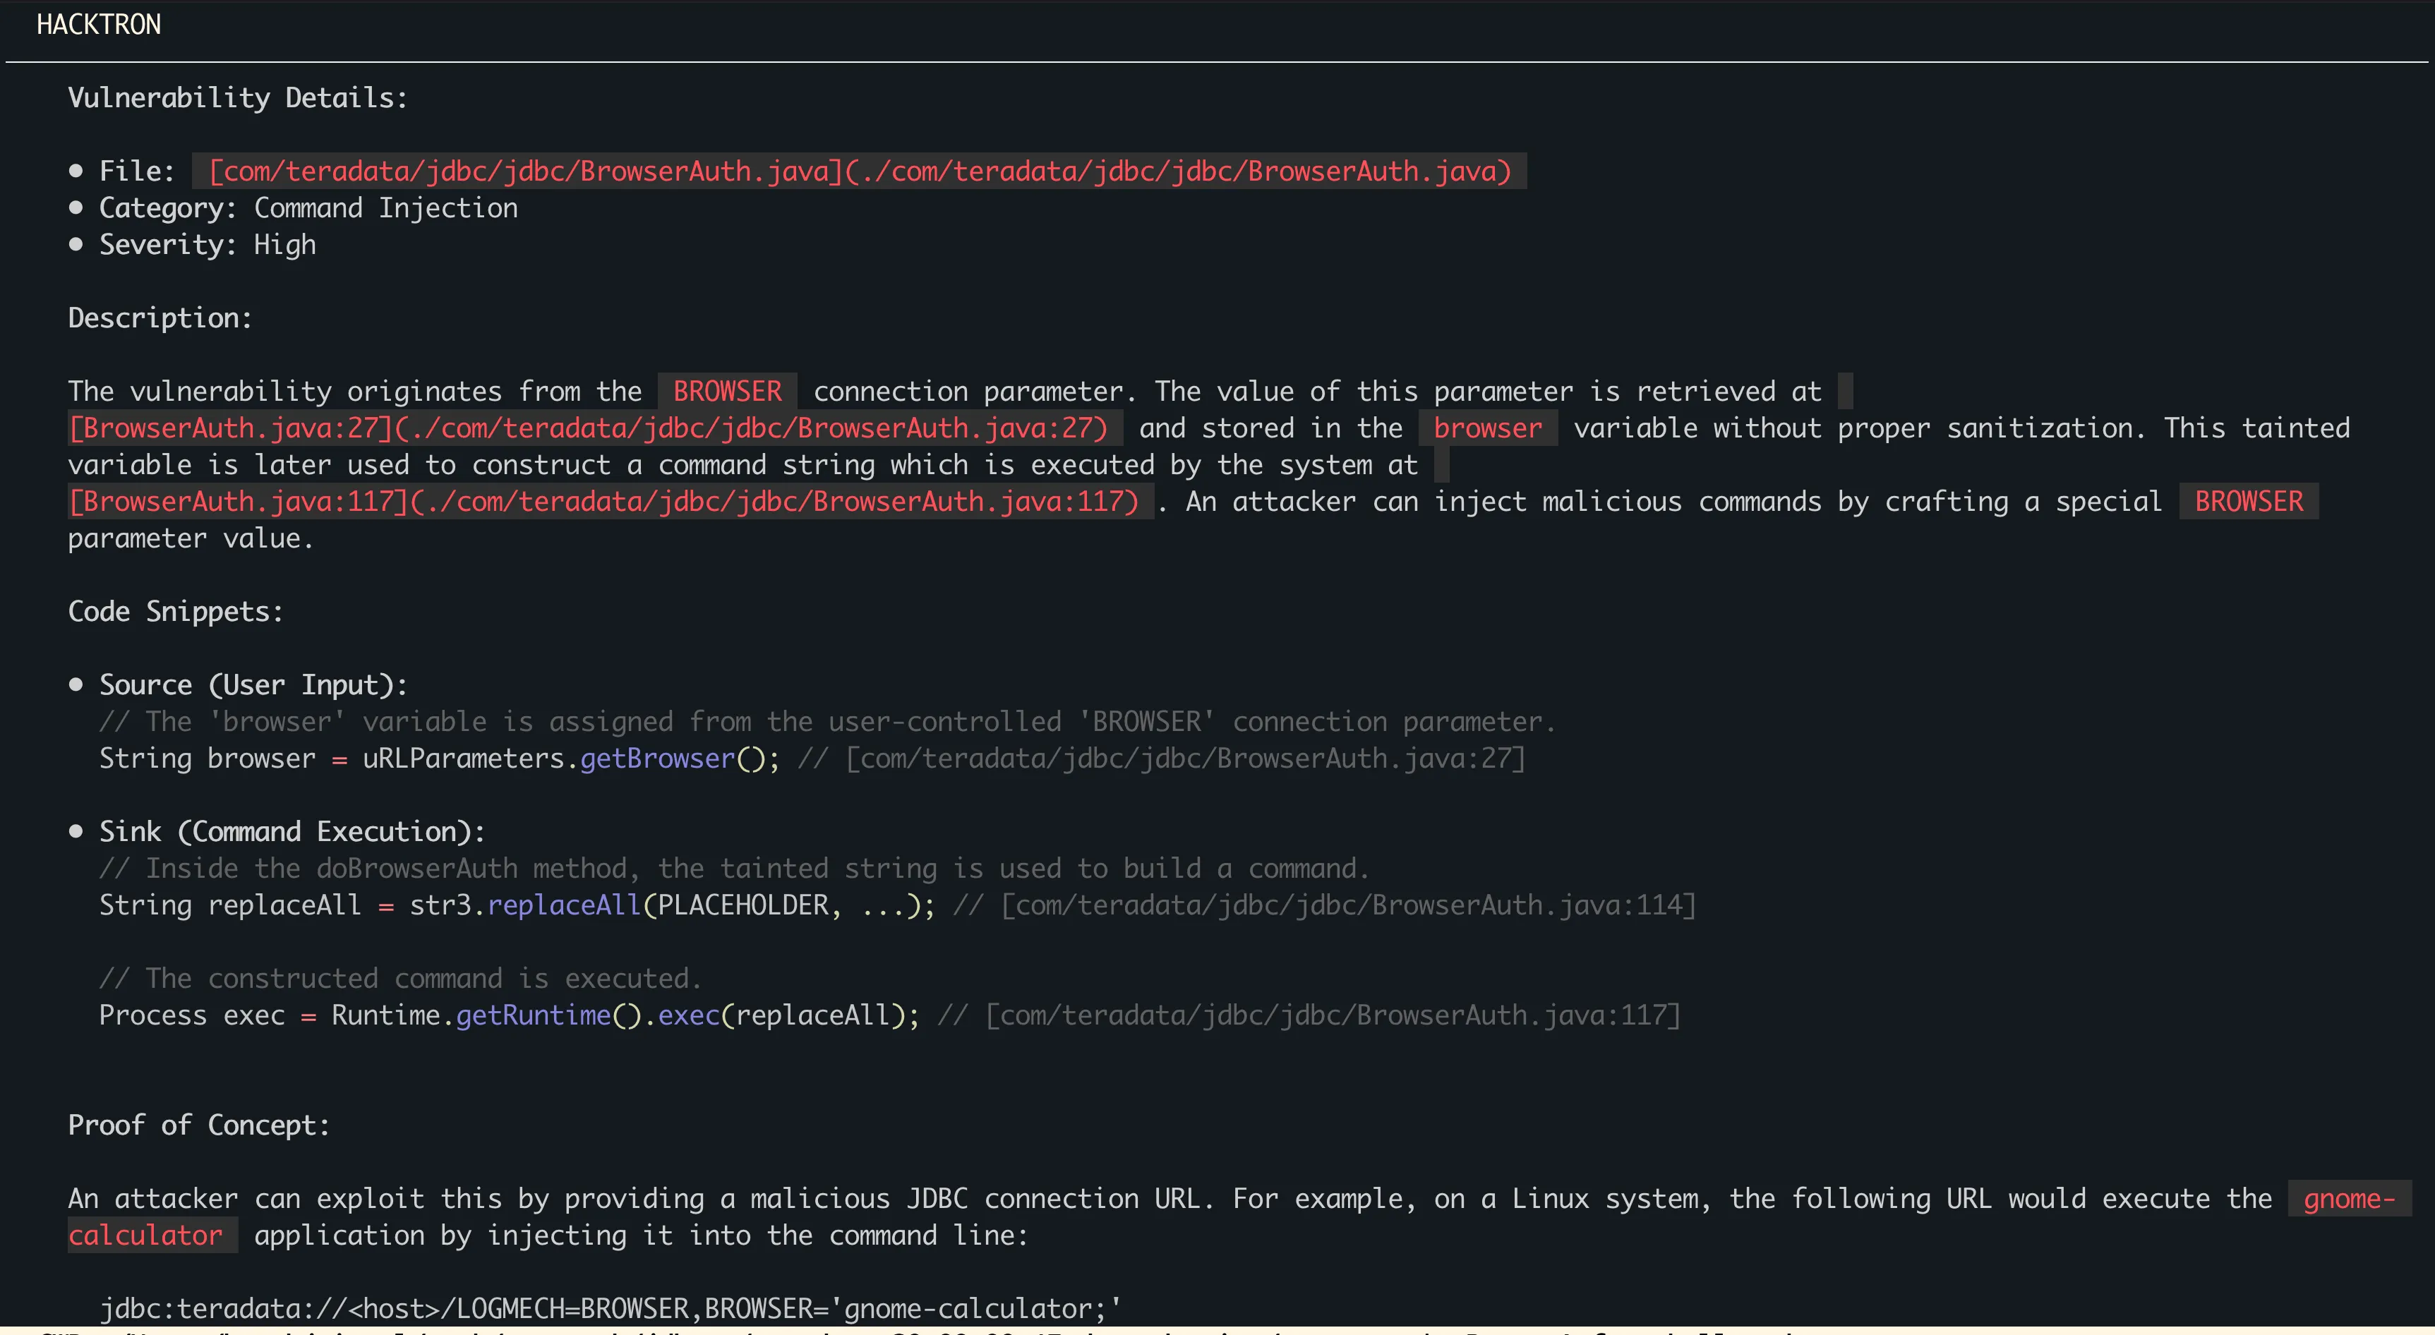The width and height of the screenshot is (2435, 1335).
Task: Click the getBrowser method reference
Action: click(656, 758)
